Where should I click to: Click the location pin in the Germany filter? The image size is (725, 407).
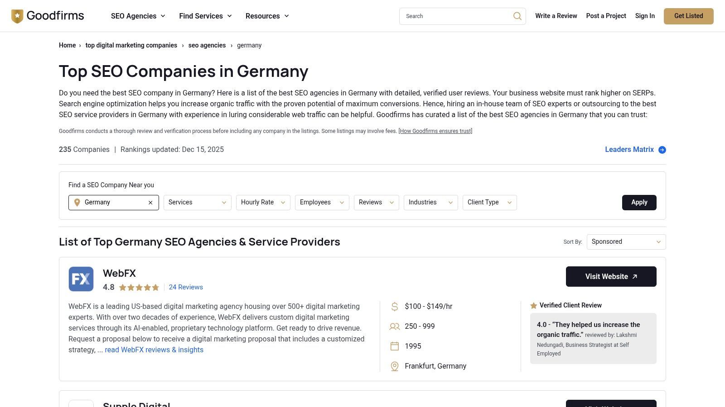(77, 203)
